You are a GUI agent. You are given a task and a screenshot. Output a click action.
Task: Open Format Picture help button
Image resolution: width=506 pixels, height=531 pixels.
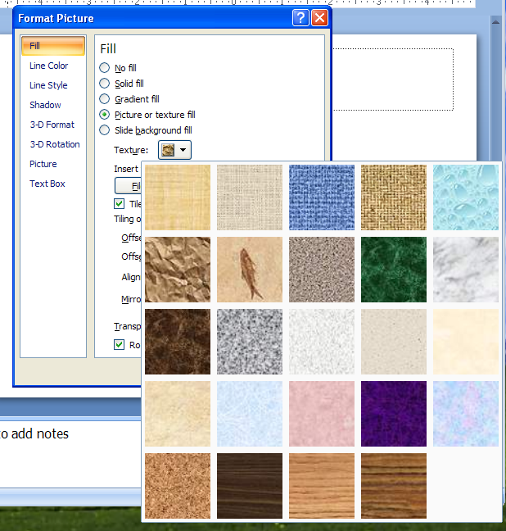pos(300,17)
